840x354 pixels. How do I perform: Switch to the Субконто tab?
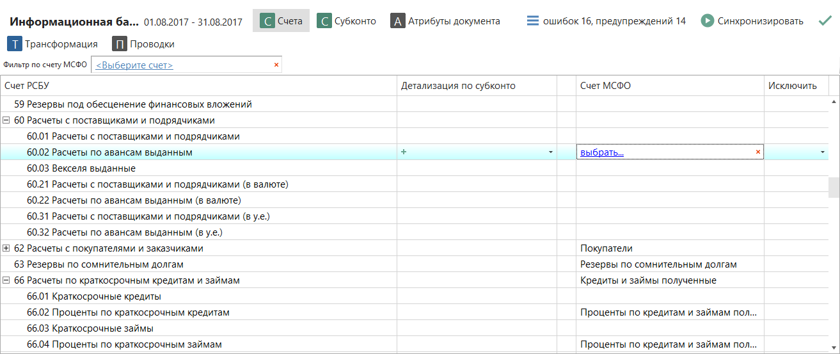tap(347, 21)
